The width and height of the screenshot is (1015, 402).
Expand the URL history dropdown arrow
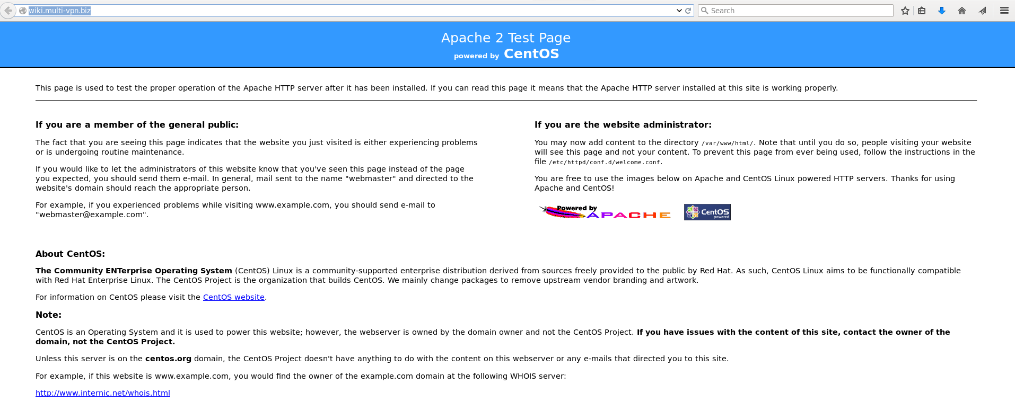click(x=679, y=11)
